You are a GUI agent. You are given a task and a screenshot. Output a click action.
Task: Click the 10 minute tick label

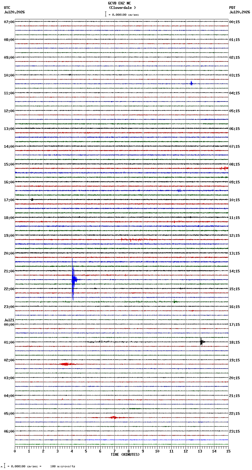157,451
